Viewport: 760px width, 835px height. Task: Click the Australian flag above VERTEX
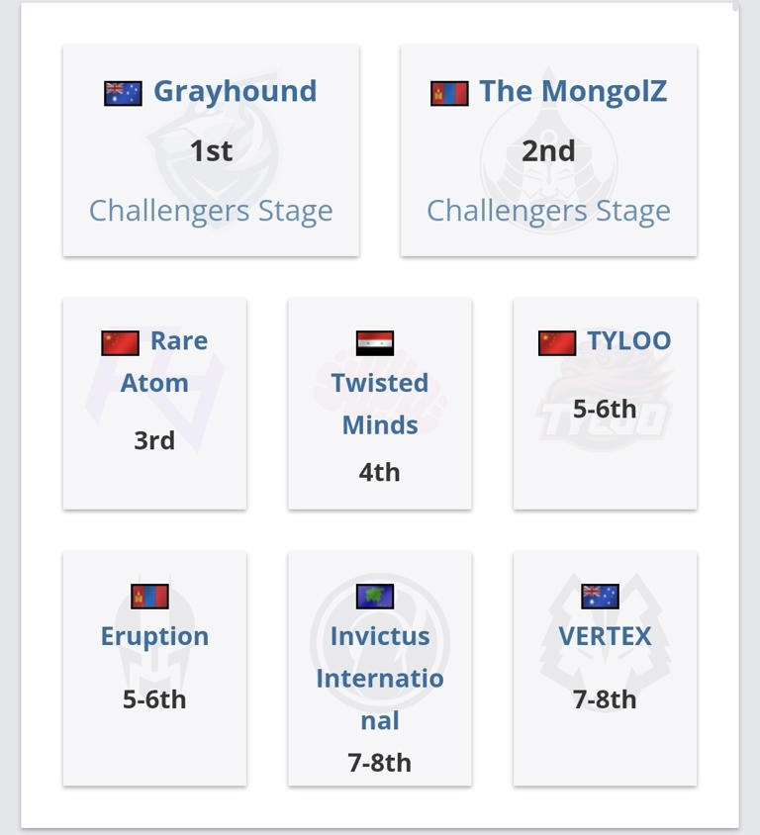tap(600, 597)
